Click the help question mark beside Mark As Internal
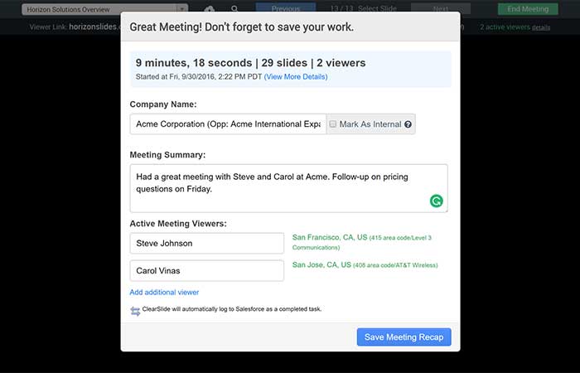Screen dimensions: 580x373 point(408,124)
